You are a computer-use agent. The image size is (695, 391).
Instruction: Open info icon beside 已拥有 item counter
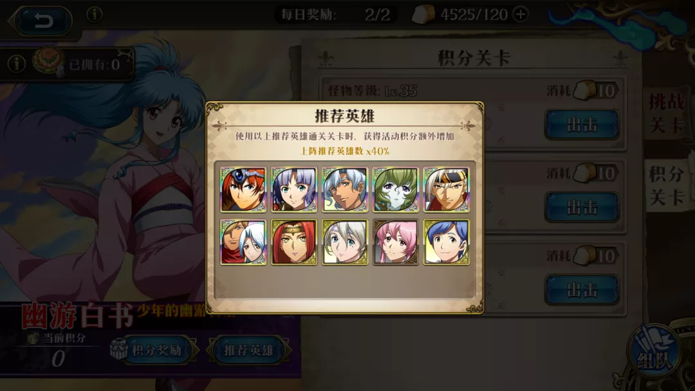point(16,64)
